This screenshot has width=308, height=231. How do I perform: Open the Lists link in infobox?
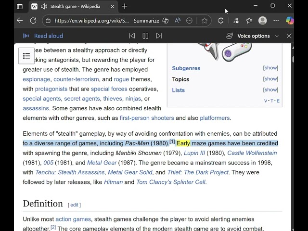pos(179,90)
